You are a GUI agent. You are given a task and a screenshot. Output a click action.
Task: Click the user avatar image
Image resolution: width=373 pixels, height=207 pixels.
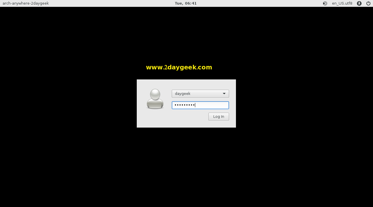click(x=155, y=99)
